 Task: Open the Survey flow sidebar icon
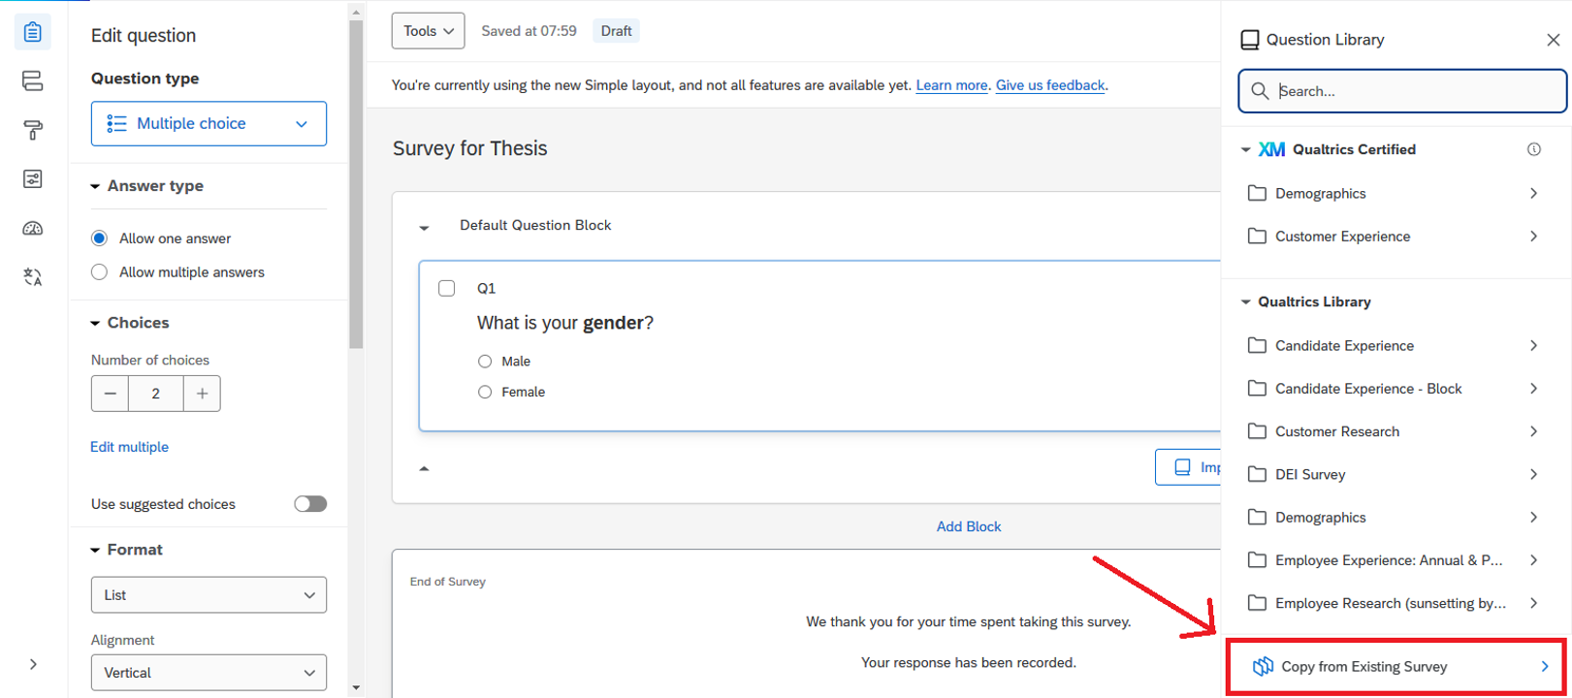click(x=32, y=80)
